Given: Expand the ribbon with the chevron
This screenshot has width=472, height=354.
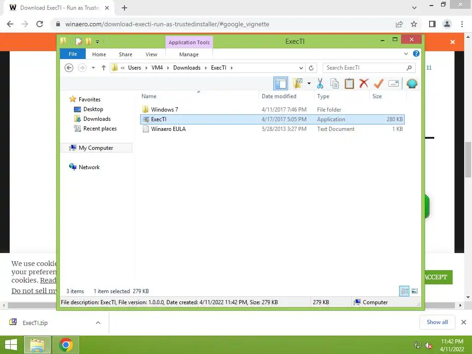Looking at the screenshot, I should [406, 54].
